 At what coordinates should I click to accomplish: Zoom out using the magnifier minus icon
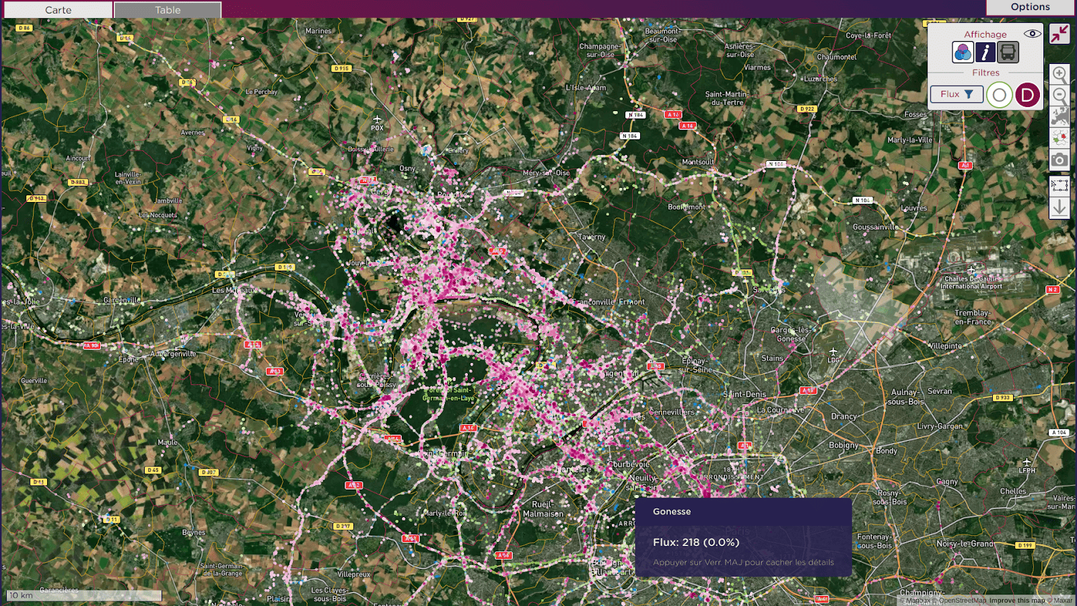point(1060,94)
